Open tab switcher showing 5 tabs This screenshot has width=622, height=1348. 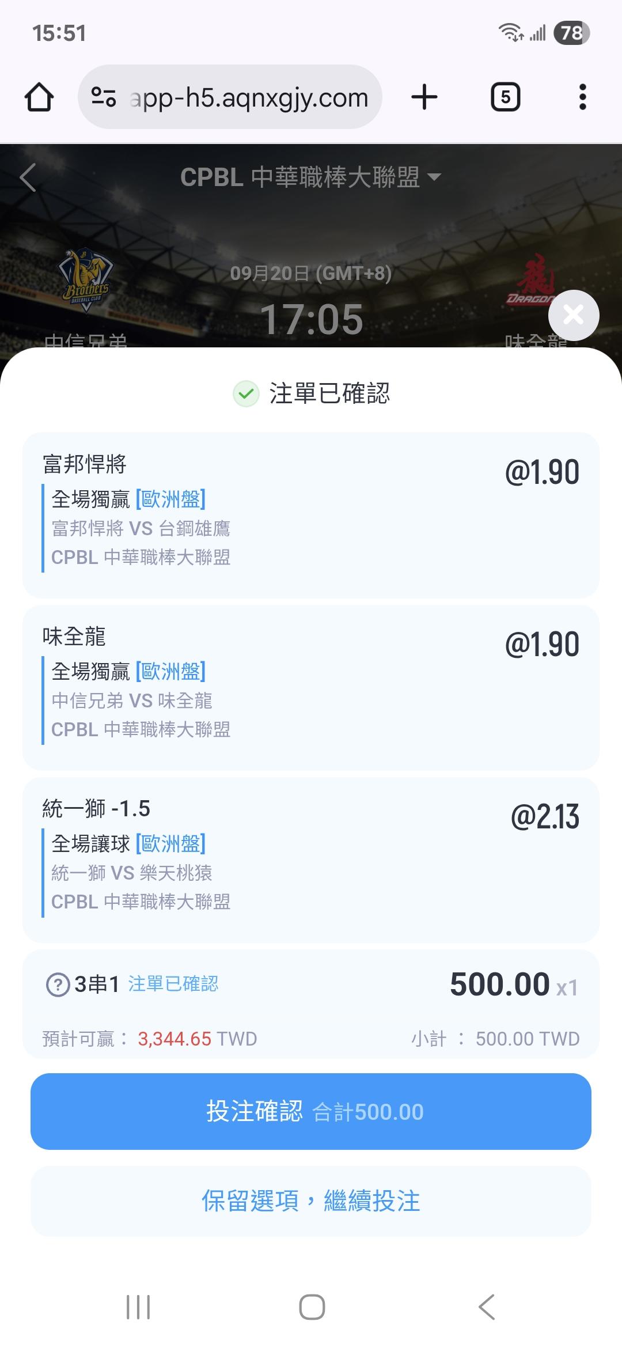[x=505, y=97]
